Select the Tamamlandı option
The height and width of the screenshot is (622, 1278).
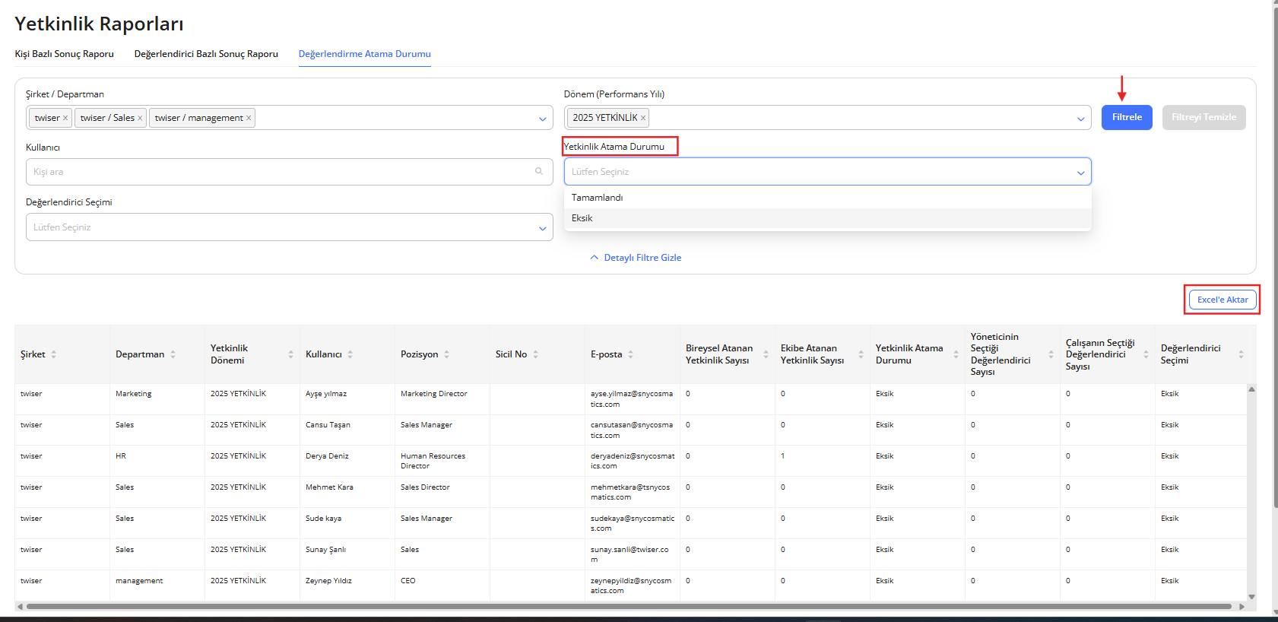coord(598,198)
